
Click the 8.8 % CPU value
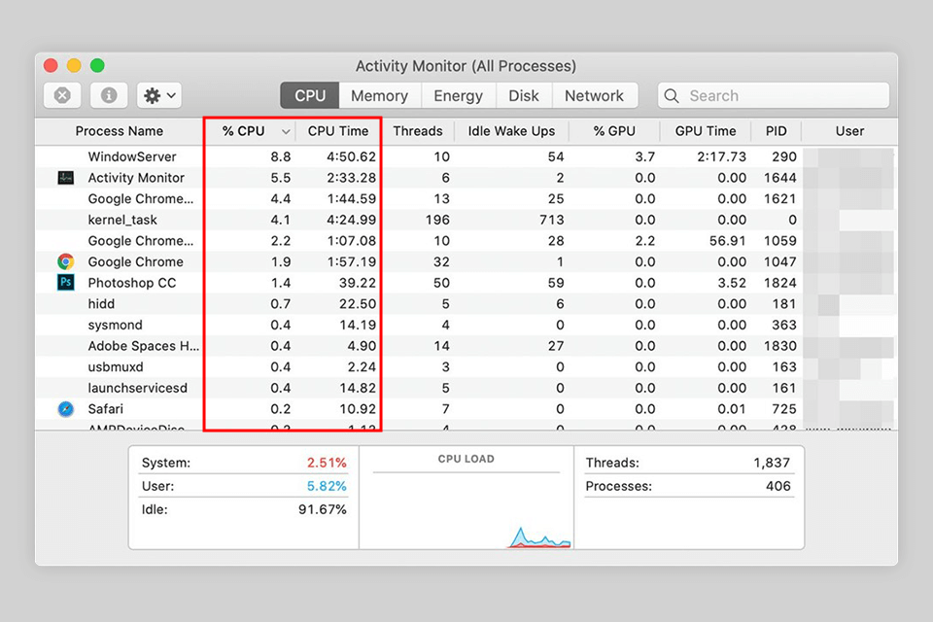coord(280,156)
